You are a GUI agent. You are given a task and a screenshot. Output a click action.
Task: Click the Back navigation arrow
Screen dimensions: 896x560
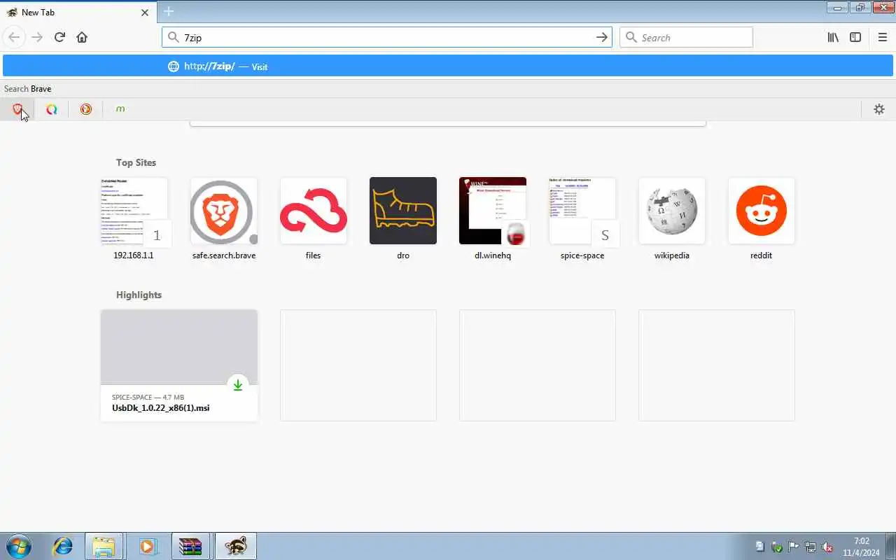coord(14,37)
